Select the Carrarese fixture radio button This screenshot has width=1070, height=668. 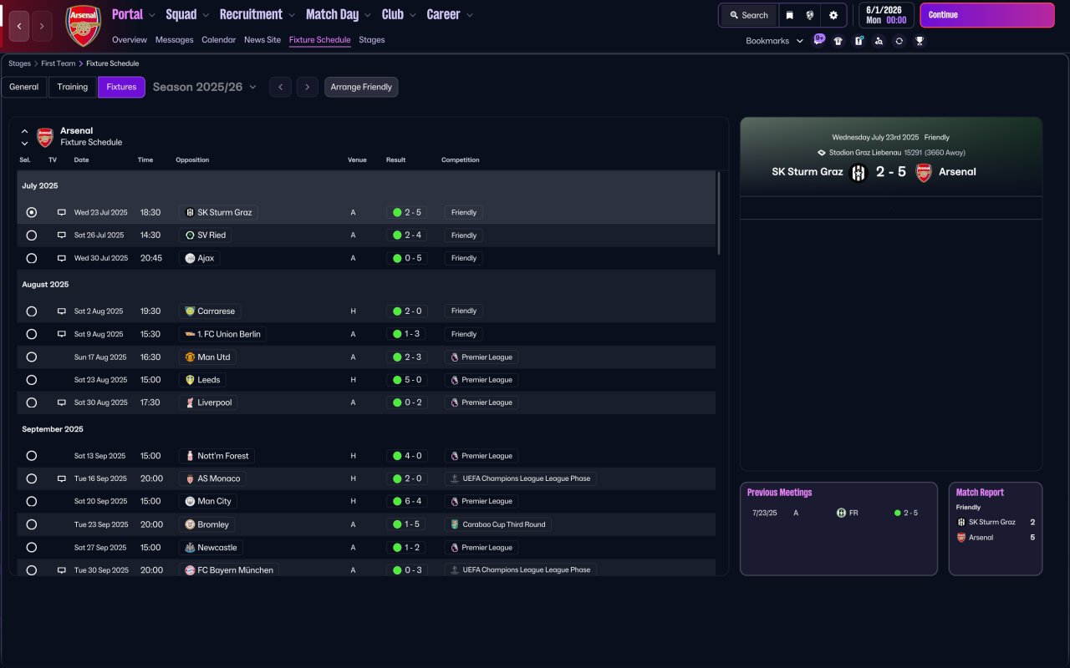coord(32,311)
